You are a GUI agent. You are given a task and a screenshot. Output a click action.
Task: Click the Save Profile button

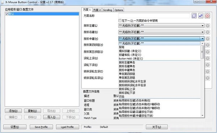[x=41, y=127]
